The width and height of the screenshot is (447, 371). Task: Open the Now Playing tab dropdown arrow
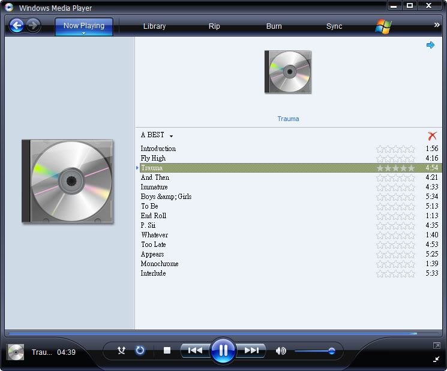point(83,34)
